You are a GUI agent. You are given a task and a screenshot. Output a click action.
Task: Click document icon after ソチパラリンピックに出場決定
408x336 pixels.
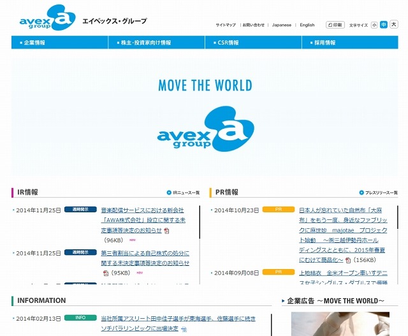pos(184,329)
